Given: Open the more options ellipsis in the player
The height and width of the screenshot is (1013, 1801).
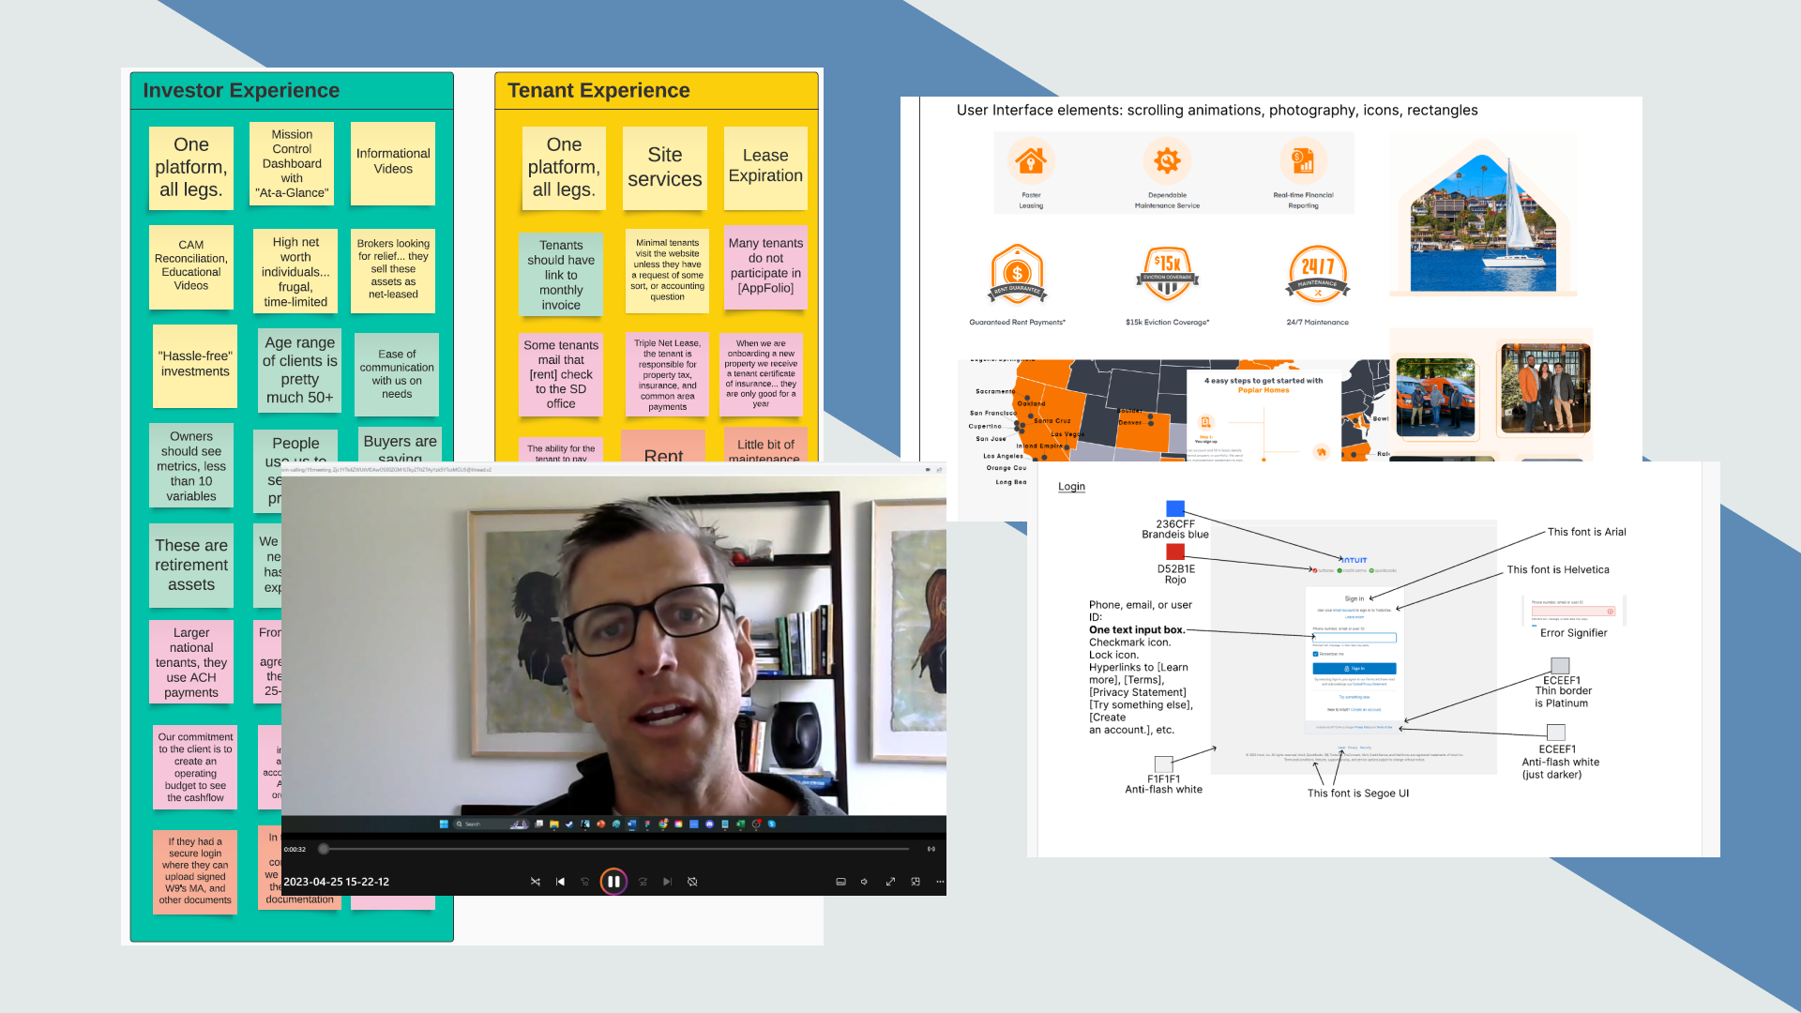Looking at the screenshot, I should 940,882.
